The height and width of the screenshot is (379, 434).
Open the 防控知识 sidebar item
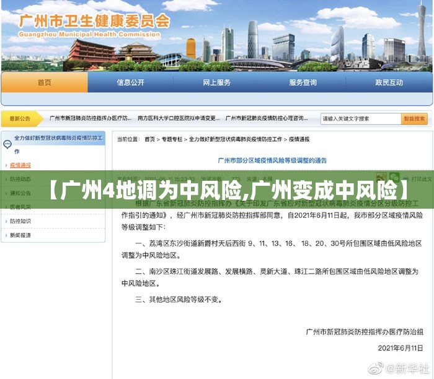[20, 221]
